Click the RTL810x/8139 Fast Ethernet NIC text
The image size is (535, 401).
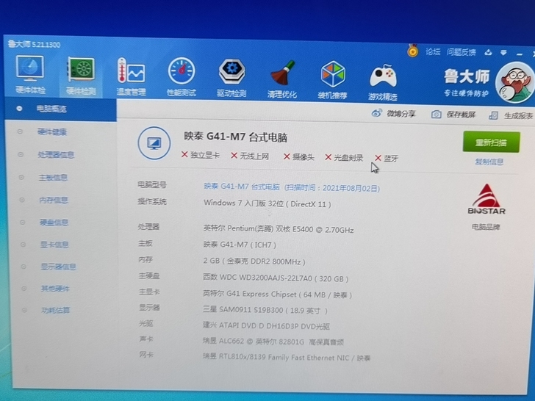coord(287,357)
